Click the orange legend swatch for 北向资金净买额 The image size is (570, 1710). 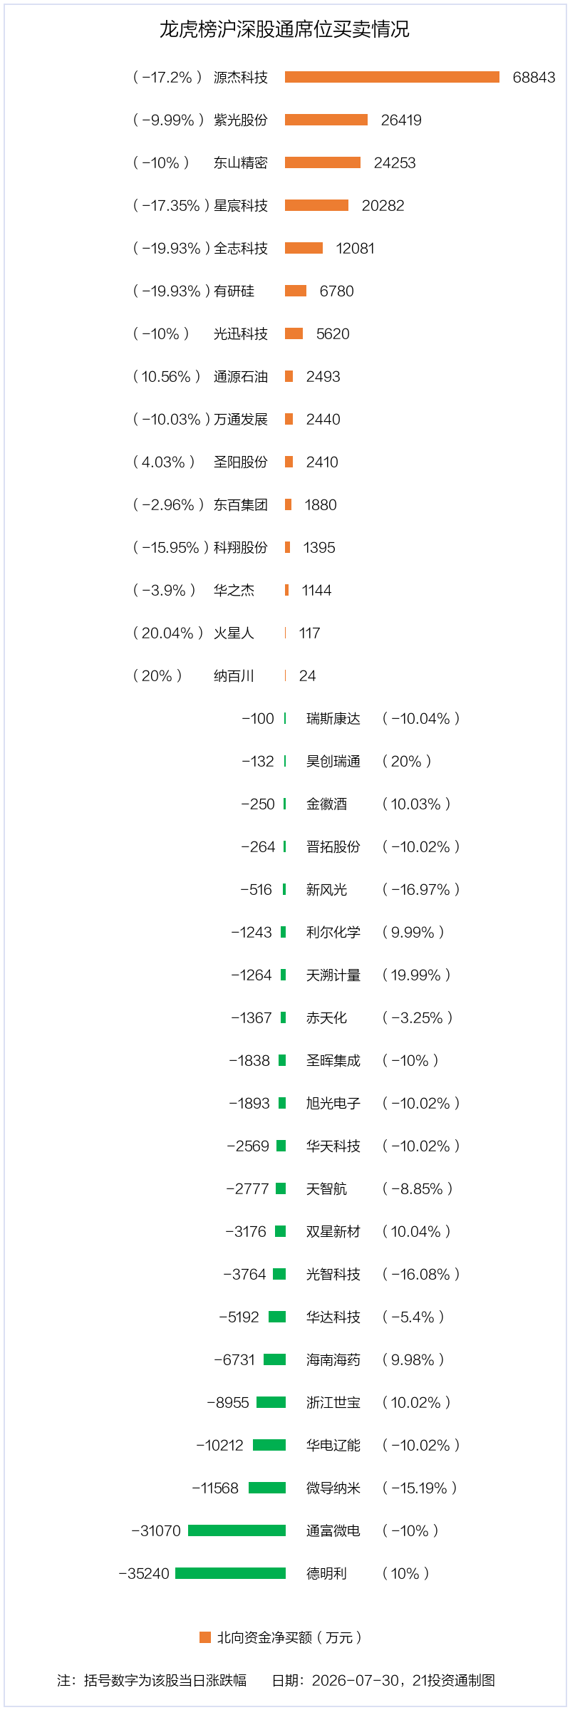tap(205, 1637)
